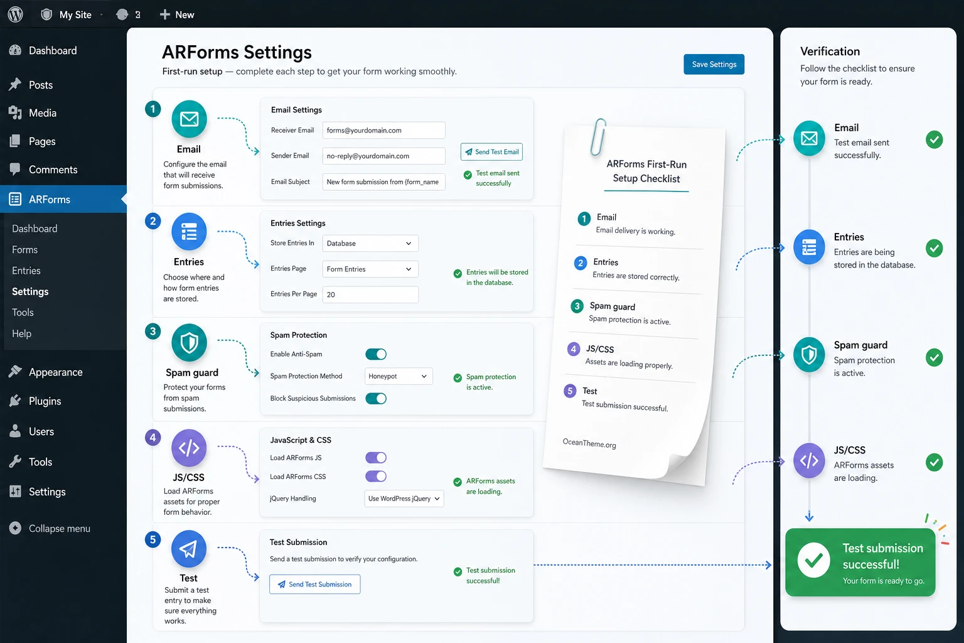Open the Forms submenu item
The image size is (964, 643).
[x=24, y=249]
